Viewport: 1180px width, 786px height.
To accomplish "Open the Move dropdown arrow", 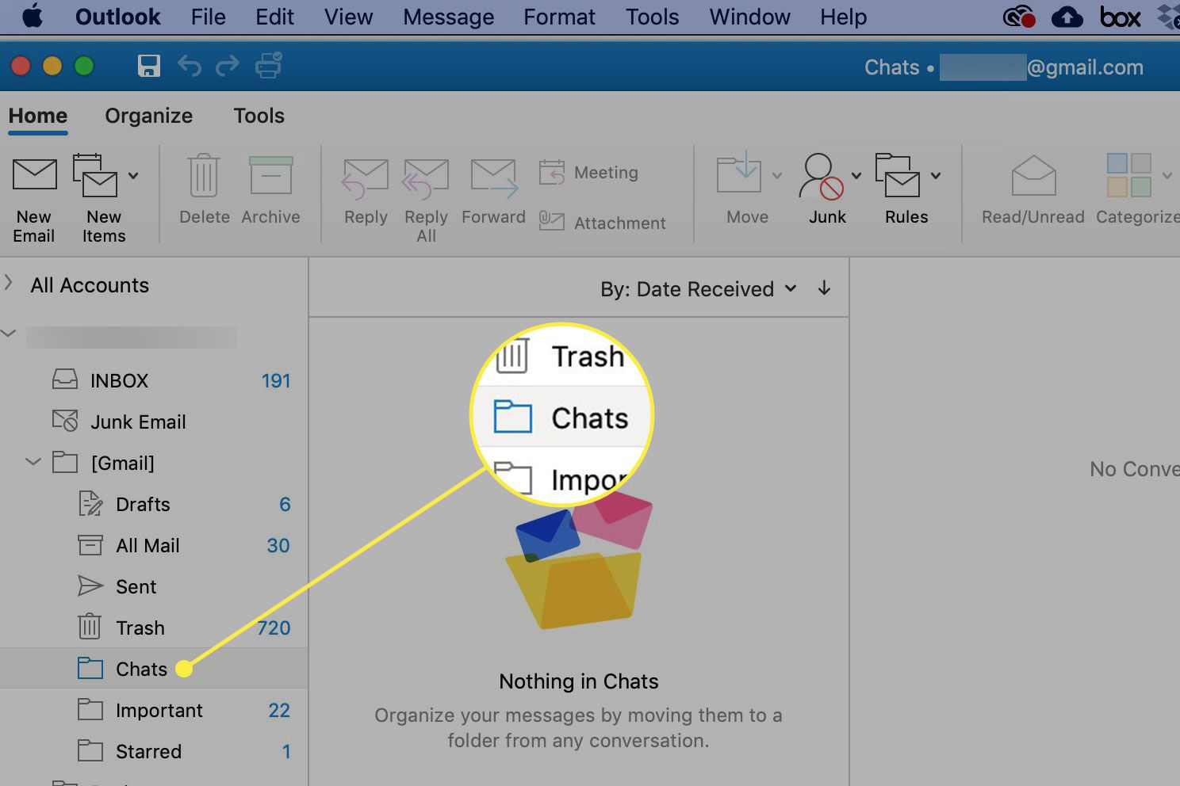I will (x=777, y=175).
